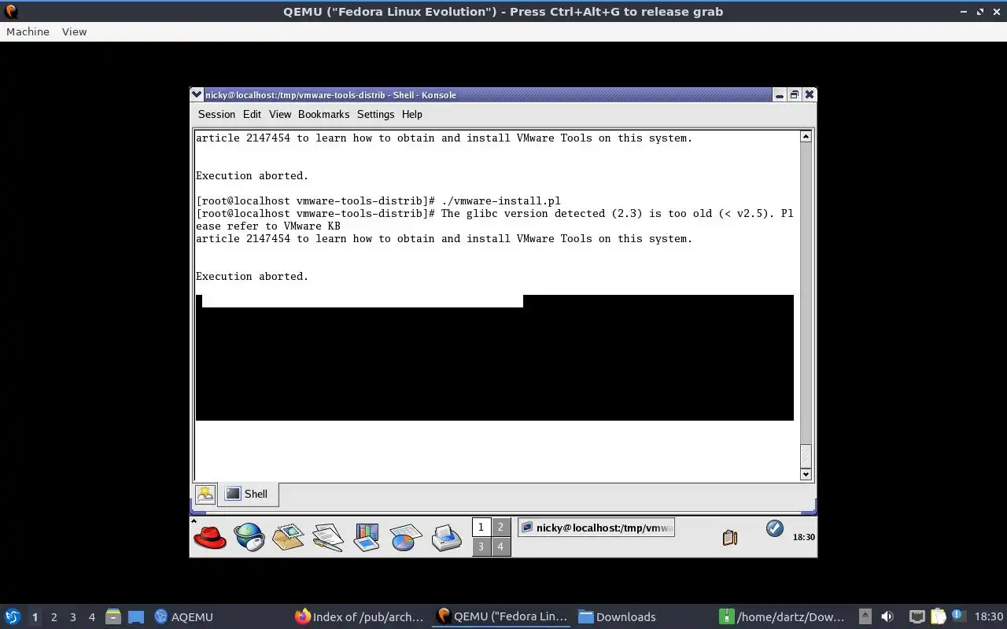Image resolution: width=1007 pixels, height=629 pixels.
Task: Click last 'Execution aborted.' line
Action: point(252,276)
